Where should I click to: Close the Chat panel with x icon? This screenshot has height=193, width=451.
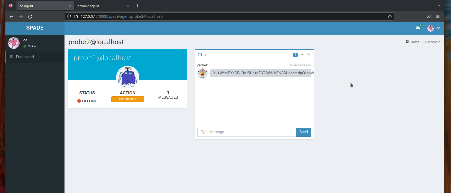pos(309,54)
